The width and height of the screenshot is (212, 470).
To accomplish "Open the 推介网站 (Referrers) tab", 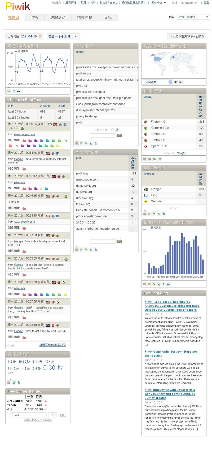I will coord(85,17).
